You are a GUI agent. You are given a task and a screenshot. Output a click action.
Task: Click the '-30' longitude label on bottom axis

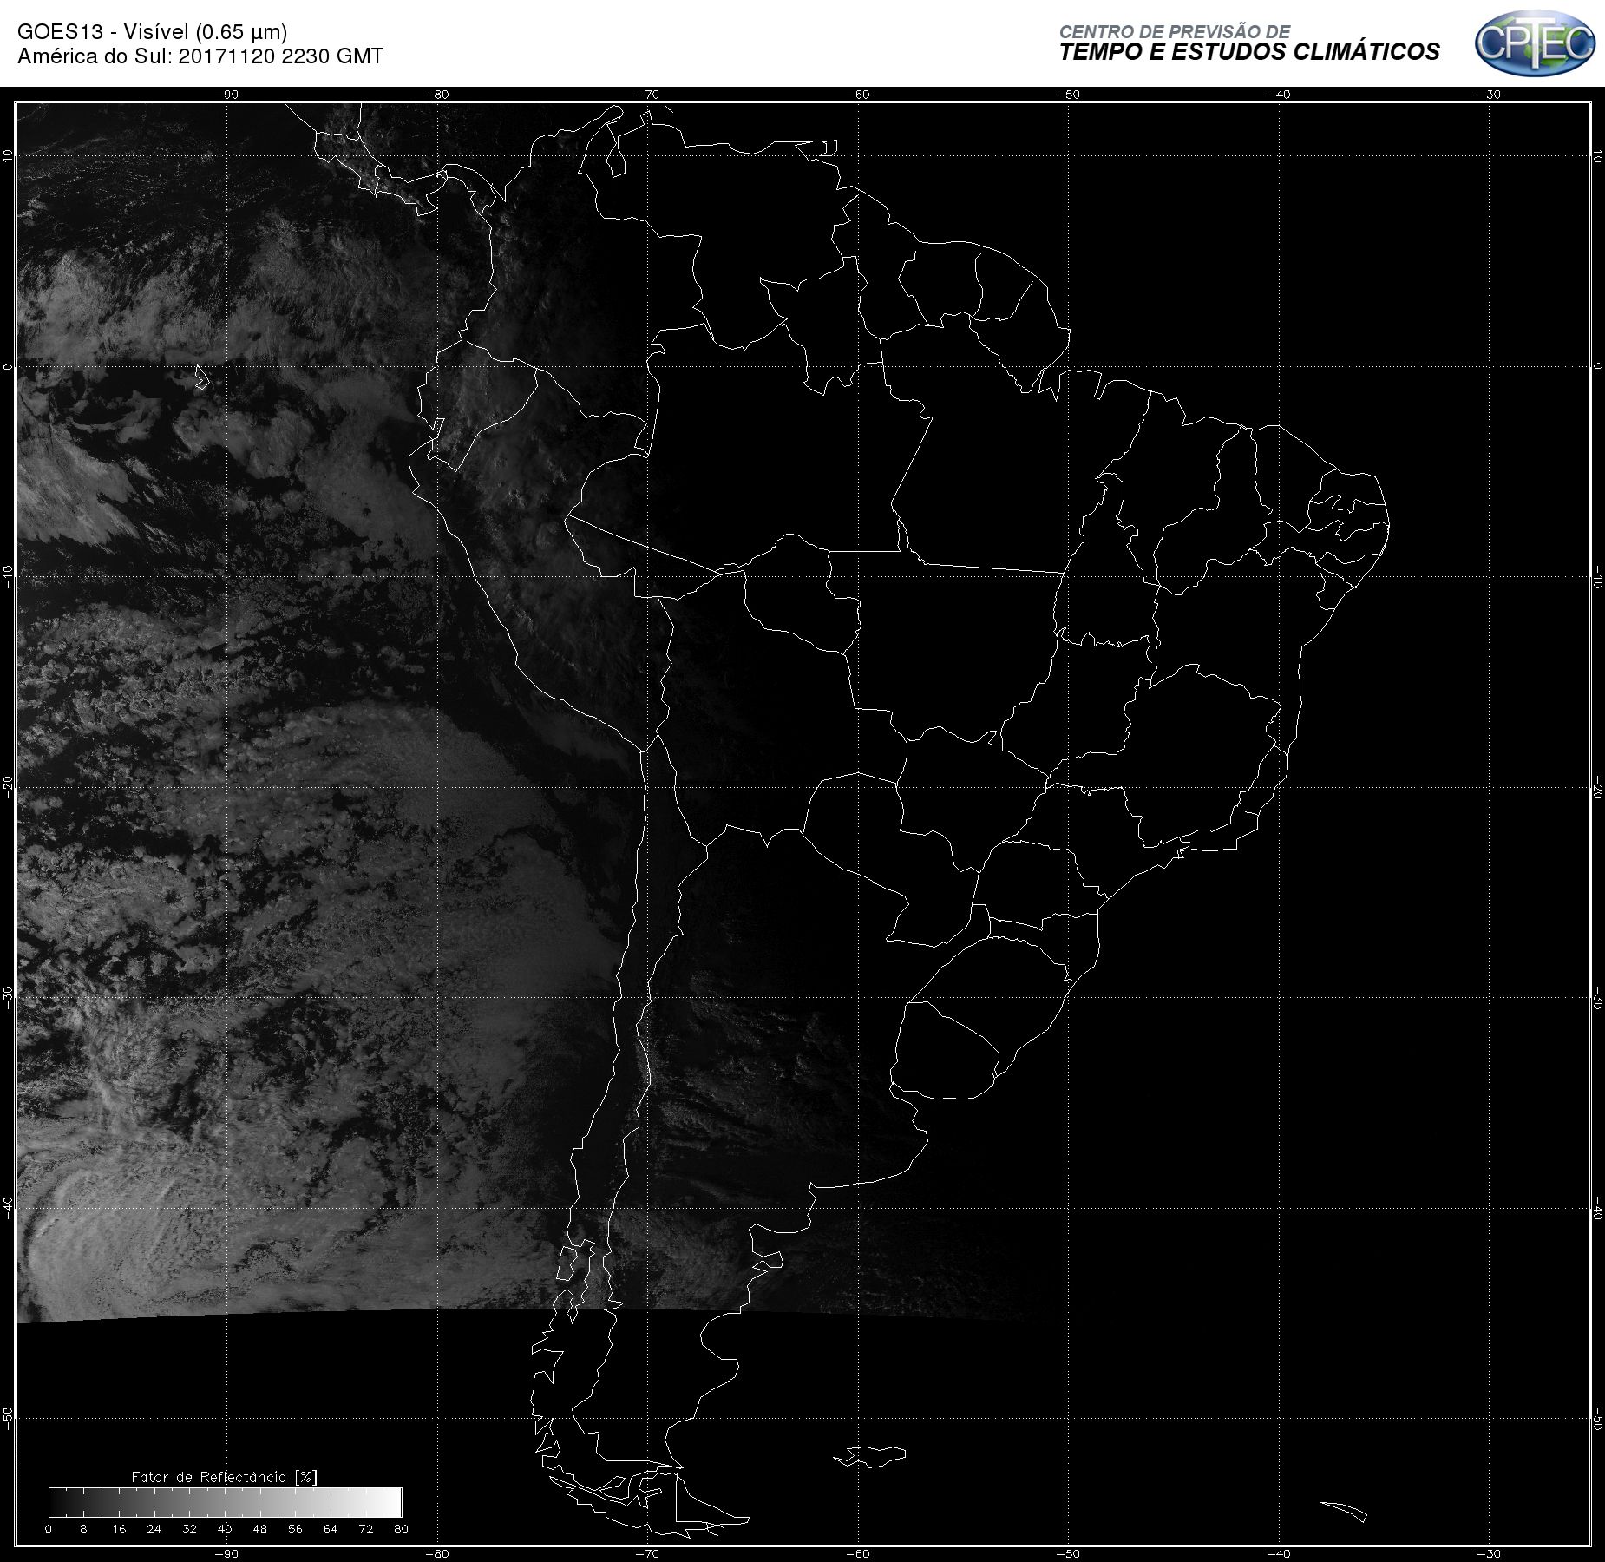pos(1490,1553)
